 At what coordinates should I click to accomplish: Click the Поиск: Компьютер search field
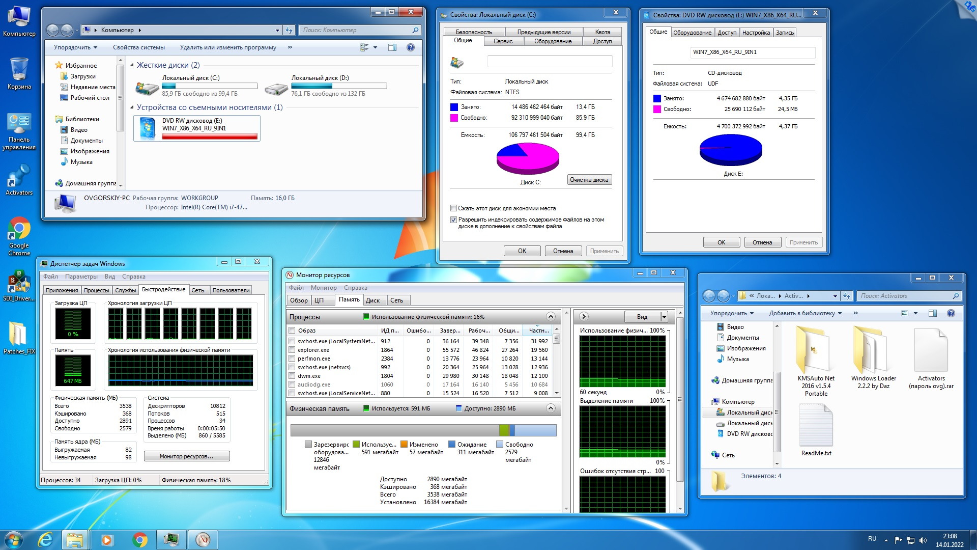[356, 30]
